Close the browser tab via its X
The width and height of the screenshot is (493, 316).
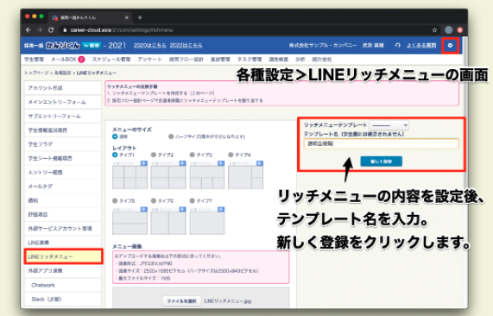[126, 17]
